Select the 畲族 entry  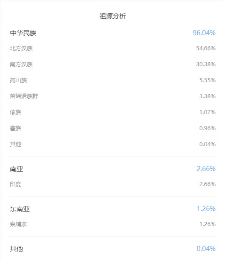pyautogui.click(x=16, y=128)
